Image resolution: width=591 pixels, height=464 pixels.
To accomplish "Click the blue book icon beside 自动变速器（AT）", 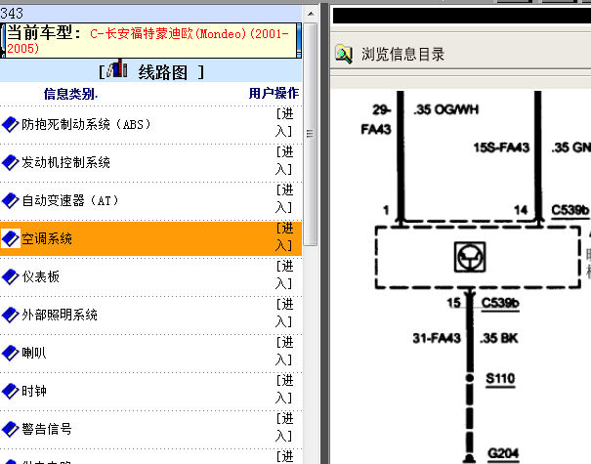I will tap(10, 200).
